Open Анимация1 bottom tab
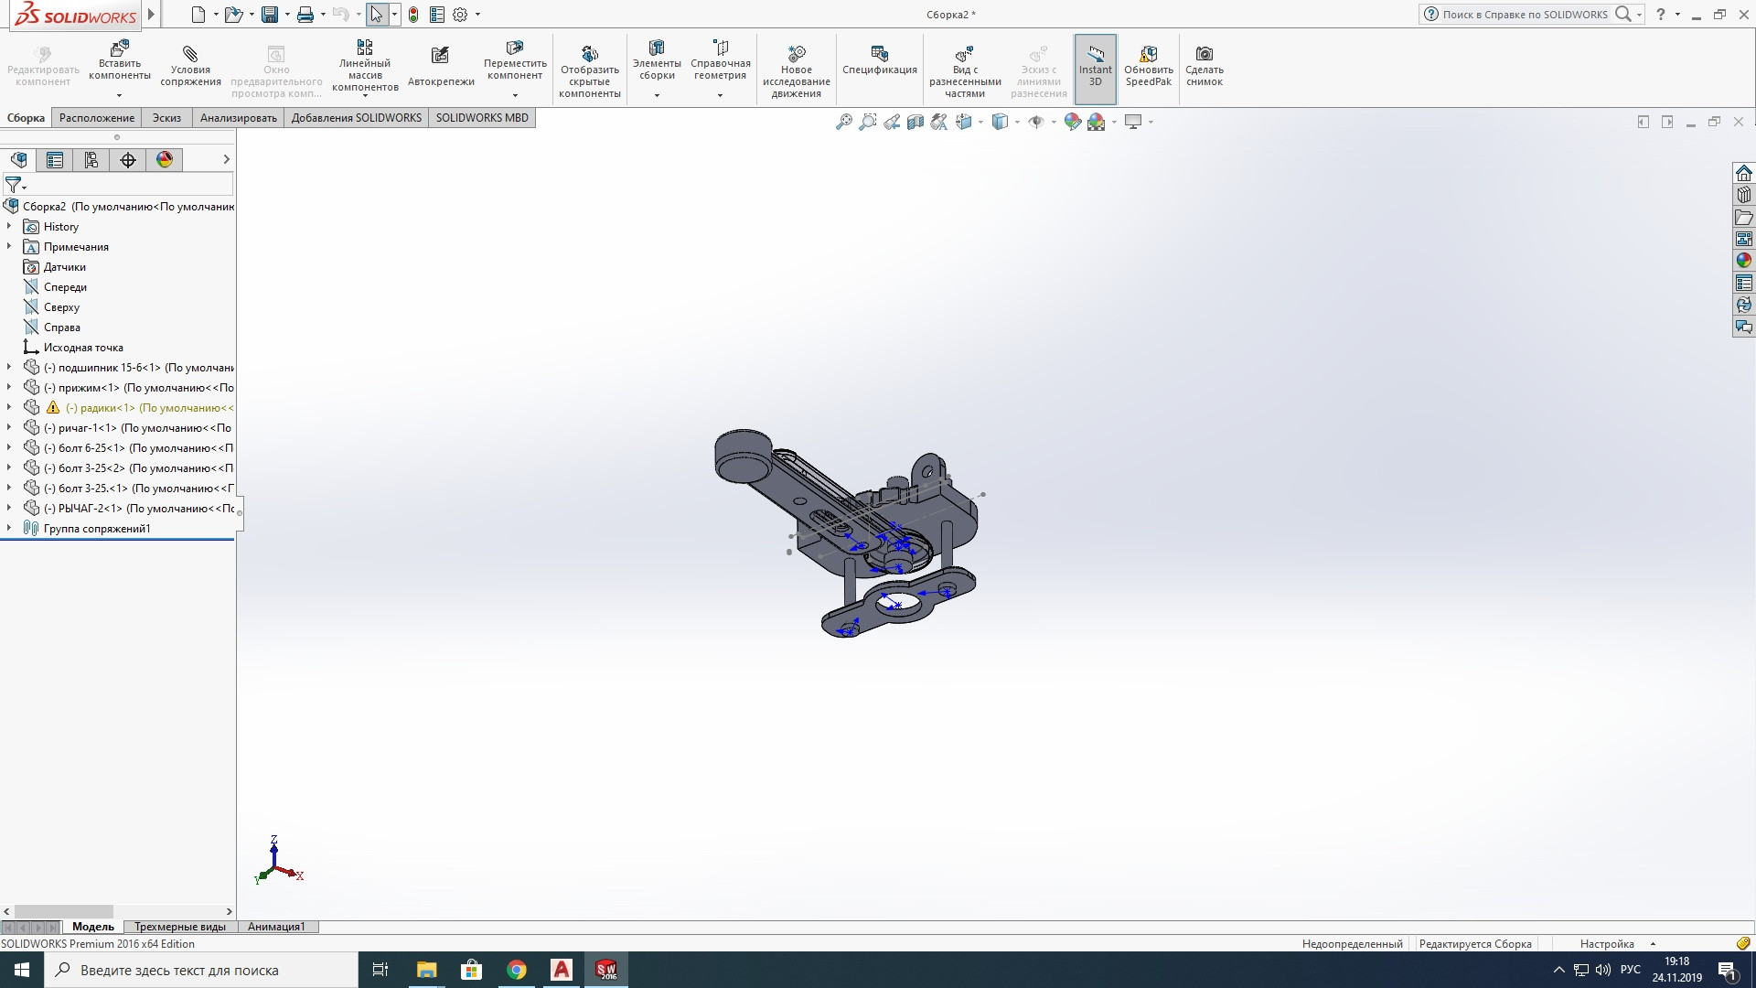Viewport: 1756px width, 988px height. pyautogui.click(x=276, y=927)
